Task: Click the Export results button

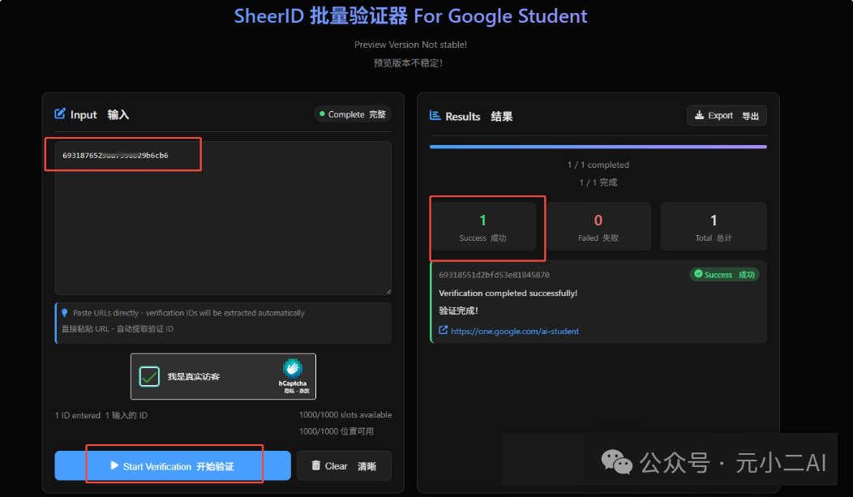Action: 727,115
